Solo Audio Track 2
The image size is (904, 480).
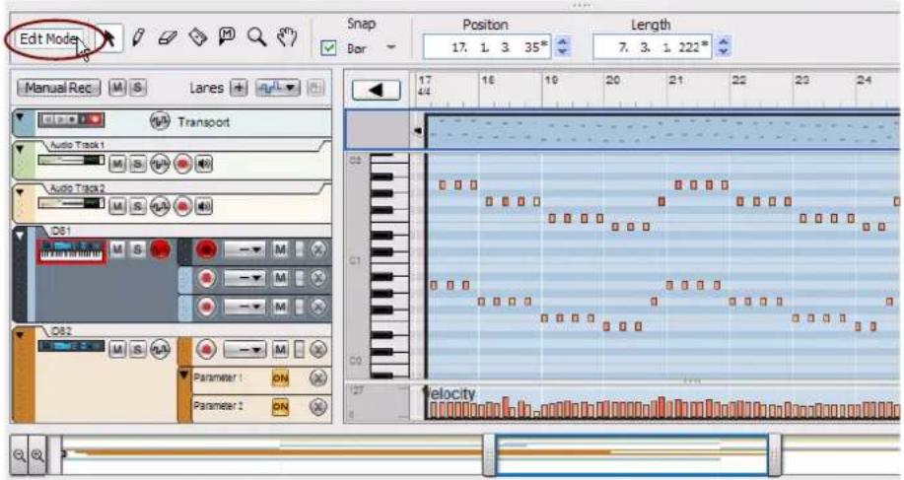click(x=137, y=206)
